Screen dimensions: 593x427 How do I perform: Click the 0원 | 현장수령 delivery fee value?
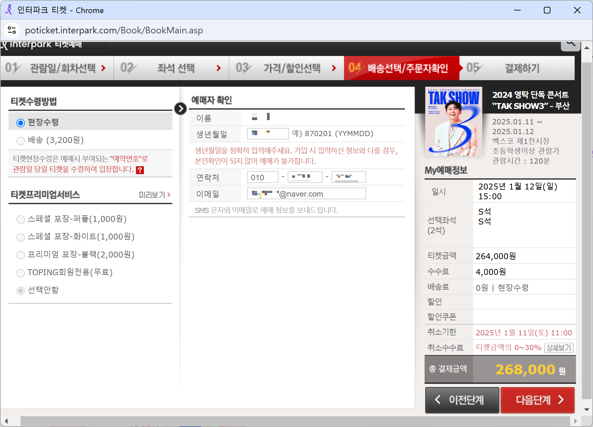pyautogui.click(x=502, y=288)
